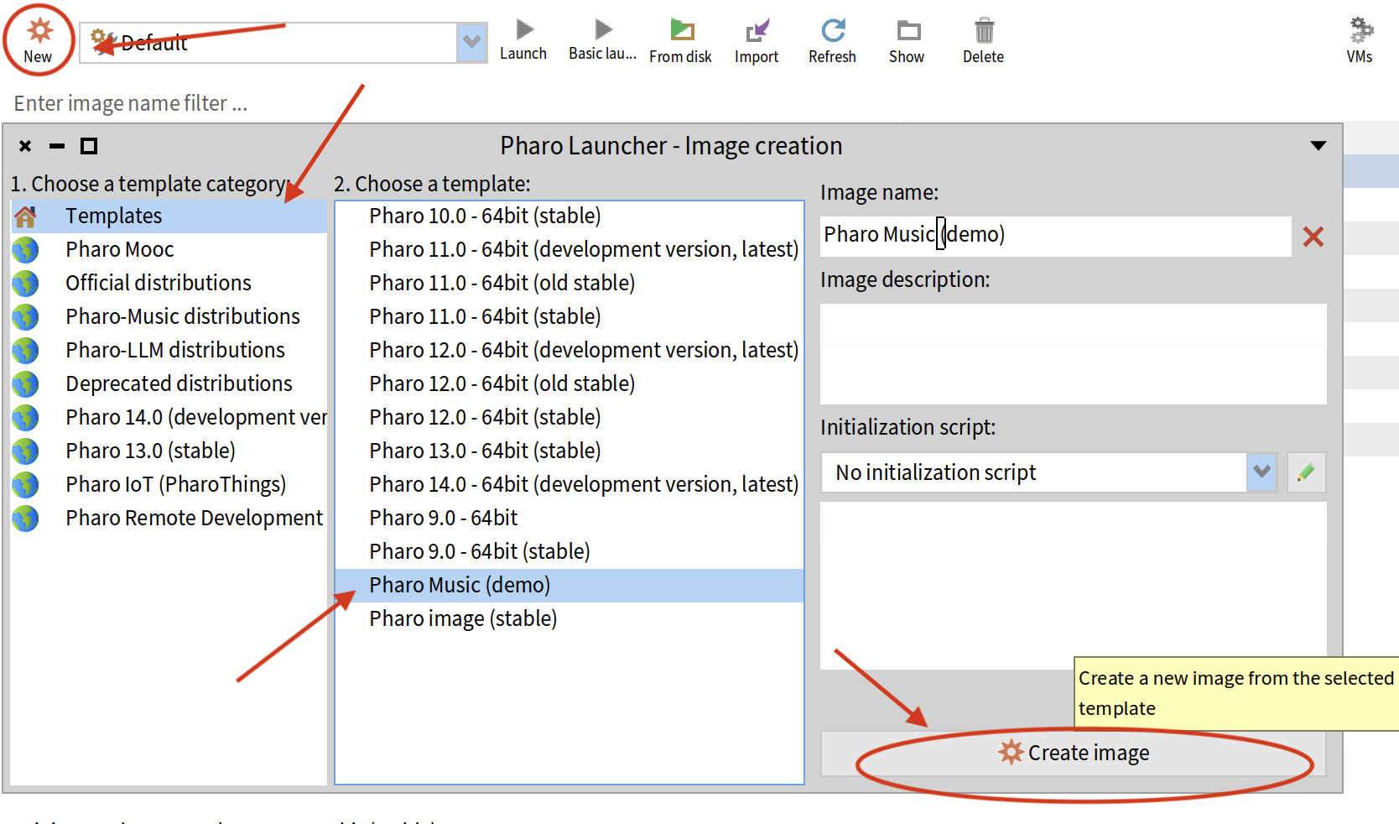This screenshot has height=824, width=1399.
Task: Choose Pharo 11.0 - 64bit (development version, latest)
Action: click(569, 249)
